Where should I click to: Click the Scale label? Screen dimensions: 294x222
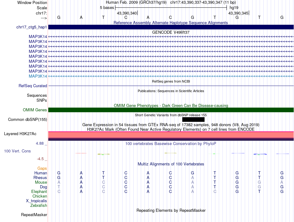tap(42, 8)
